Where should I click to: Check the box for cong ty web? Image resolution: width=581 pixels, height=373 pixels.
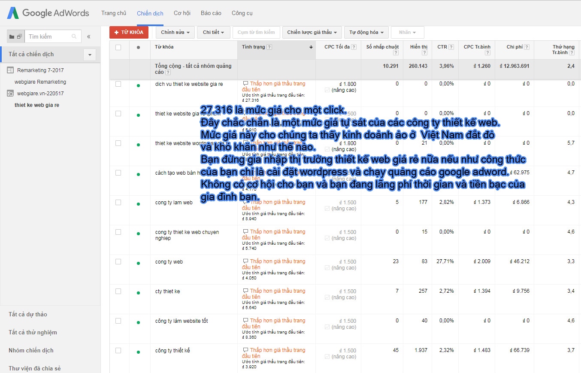tap(118, 262)
